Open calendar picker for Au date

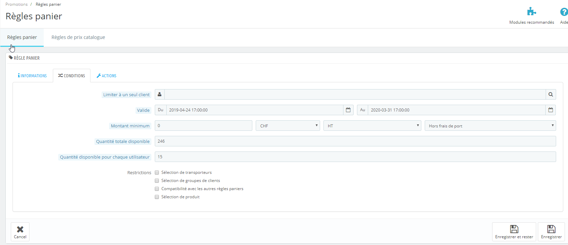tap(551, 110)
